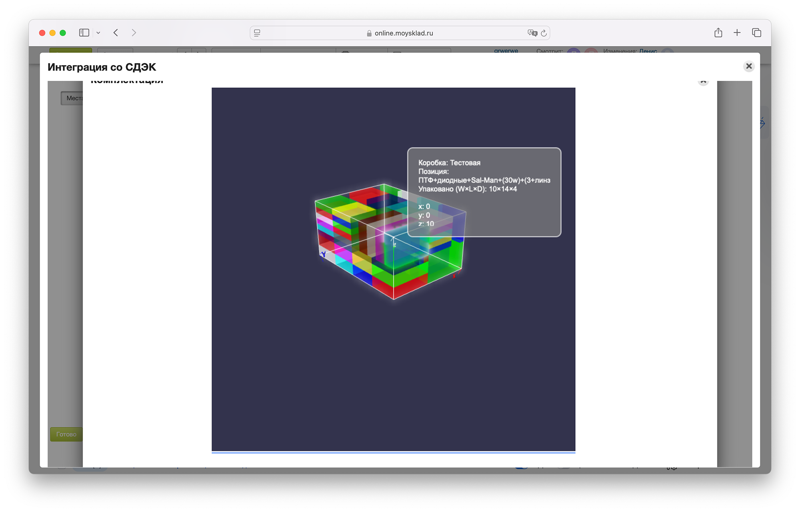Close the СДЭК integration dialog
800x512 pixels.
749,66
